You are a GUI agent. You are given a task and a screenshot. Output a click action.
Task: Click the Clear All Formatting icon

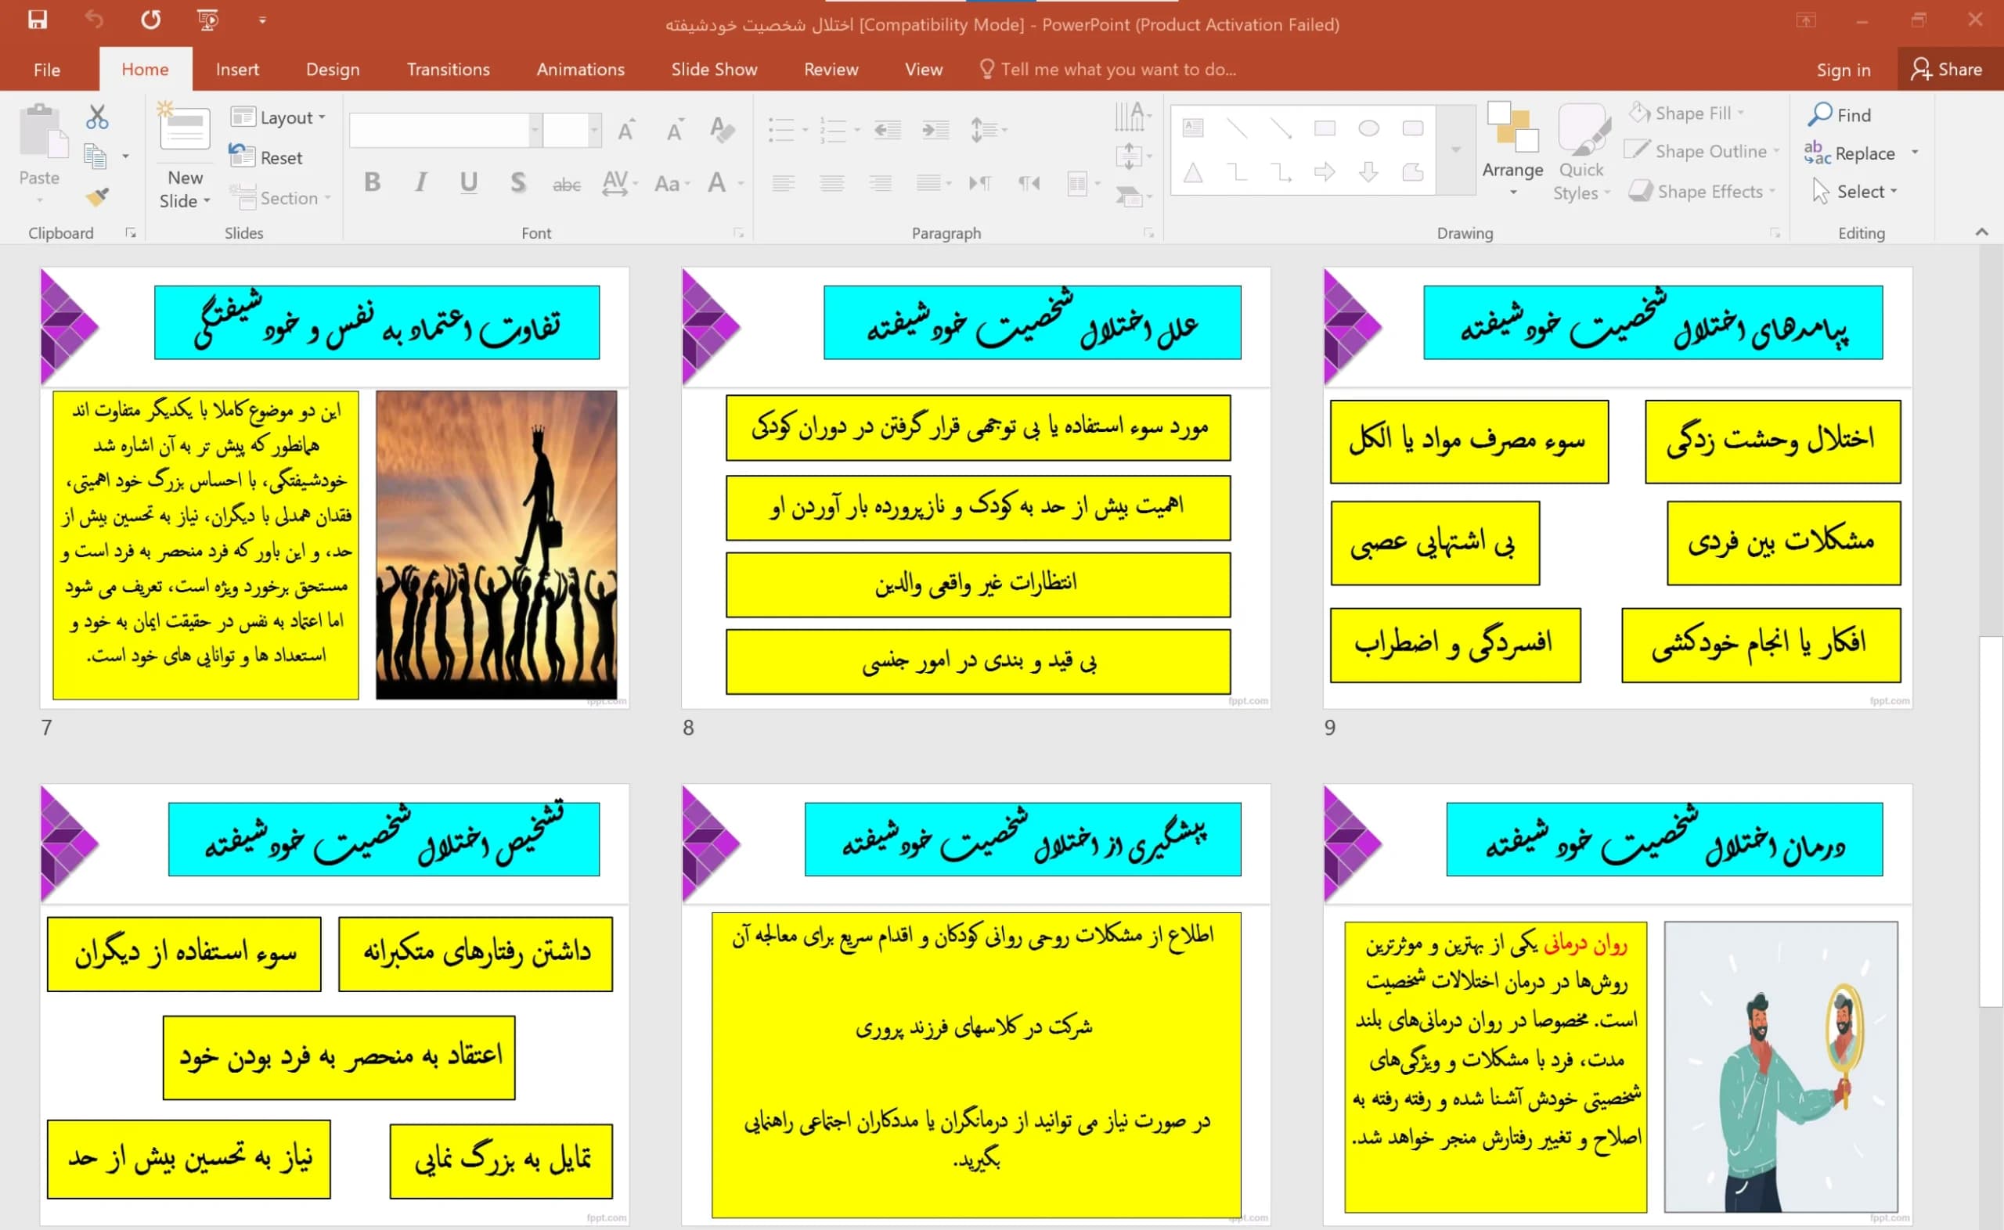(x=723, y=130)
